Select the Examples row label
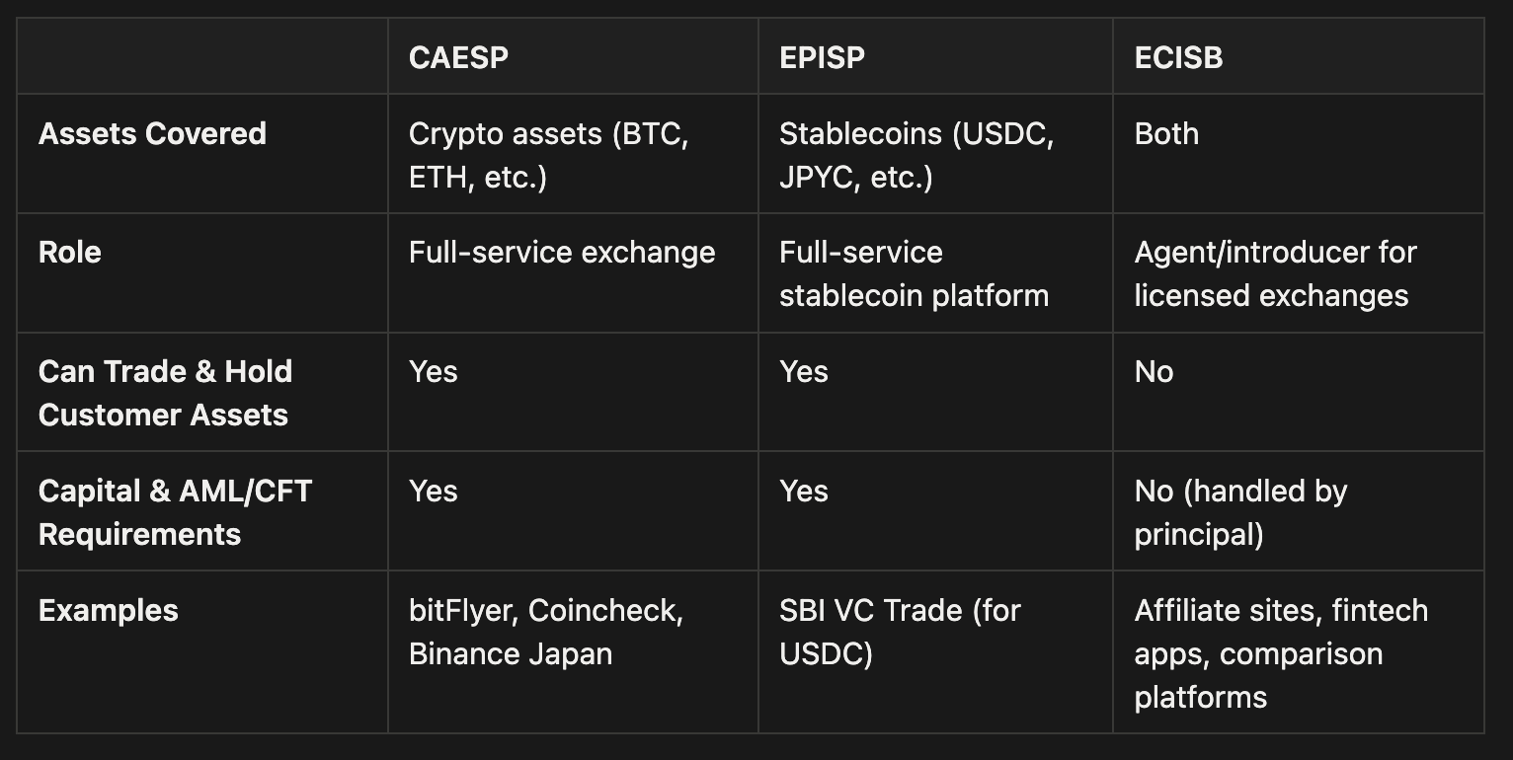 (109, 611)
